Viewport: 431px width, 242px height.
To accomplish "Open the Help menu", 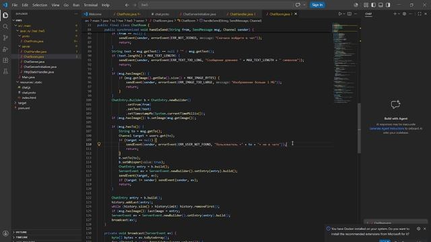I will tap(106, 5).
